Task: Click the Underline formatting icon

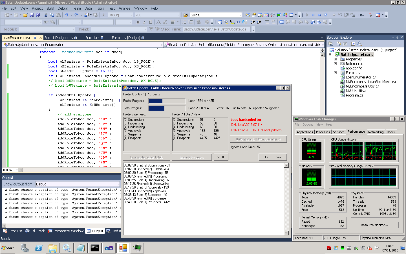Action: click(x=150, y=22)
